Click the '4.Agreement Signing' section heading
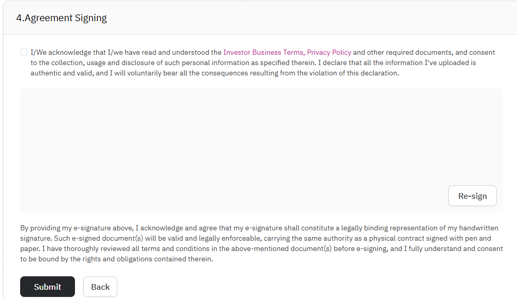Viewport: 517px width, 298px height. pos(62,18)
